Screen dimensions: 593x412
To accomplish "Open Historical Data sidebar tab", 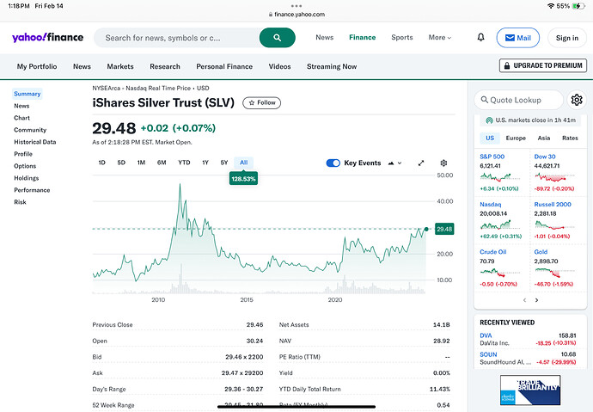I will click(x=34, y=142).
